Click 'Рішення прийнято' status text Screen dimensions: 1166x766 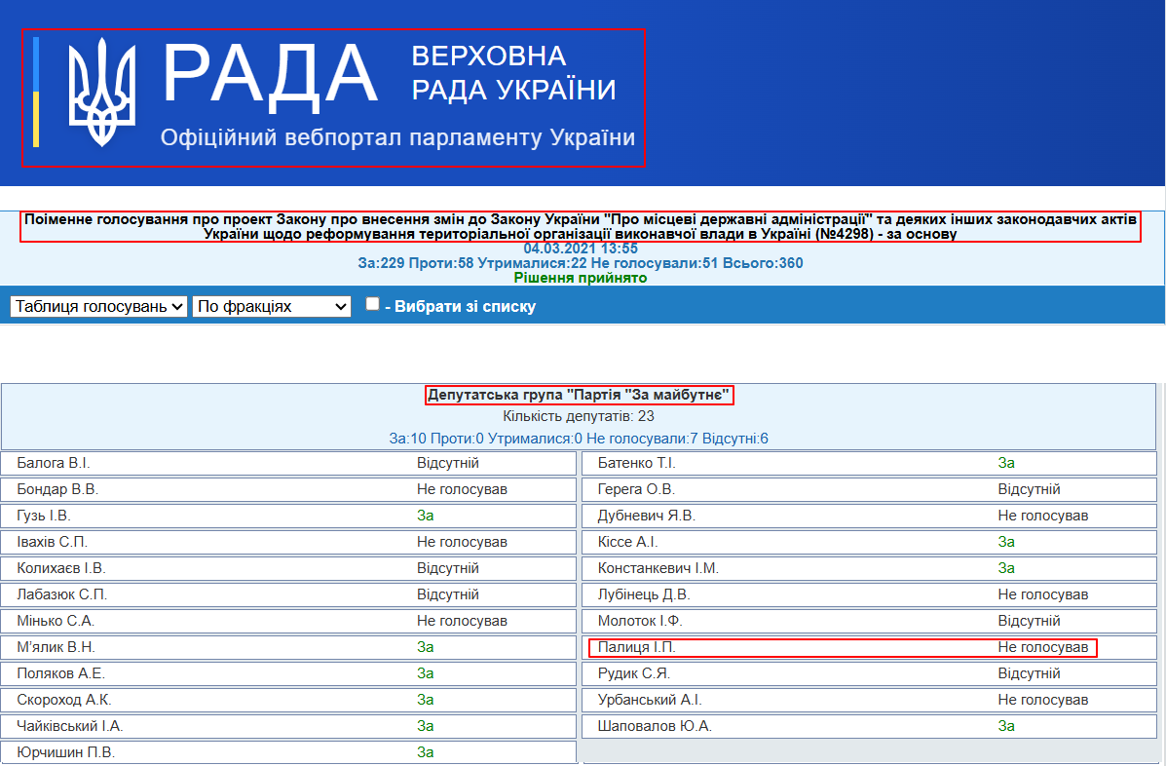tap(580, 278)
